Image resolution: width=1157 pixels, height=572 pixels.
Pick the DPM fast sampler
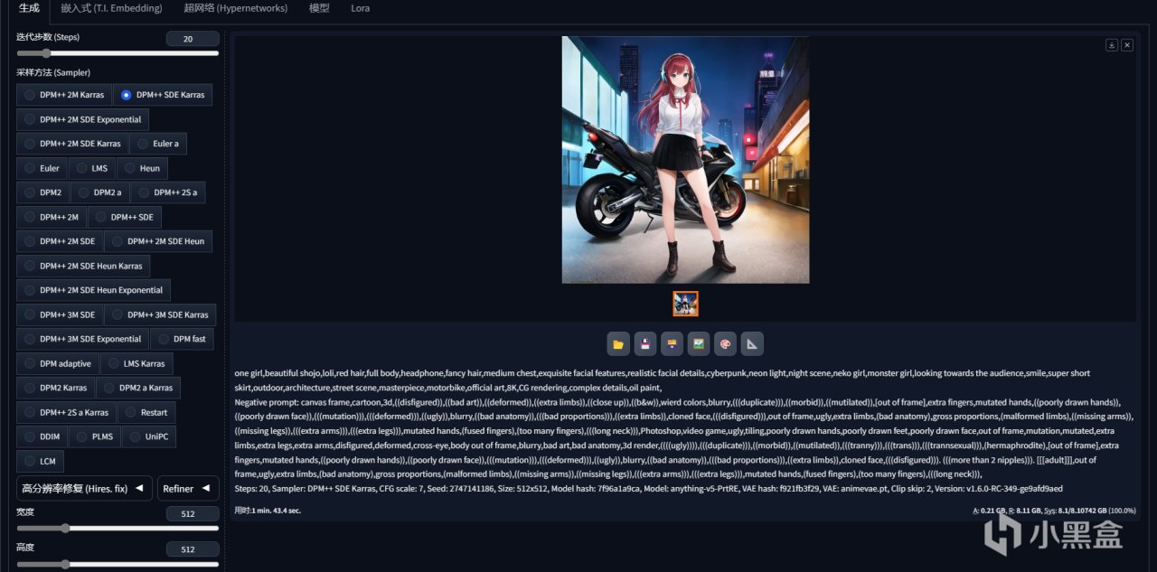[x=183, y=339]
